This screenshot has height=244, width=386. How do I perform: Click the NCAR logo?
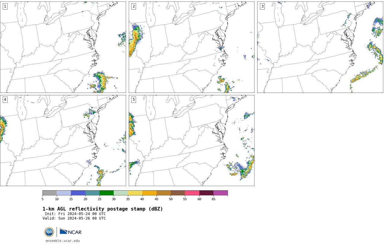click(x=71, y=232)
